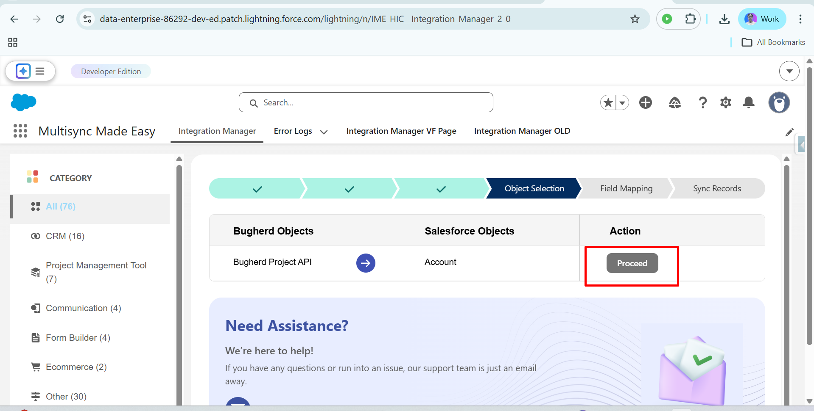
Task: Focus the Salesforce Search box
Action: click(x=366, y=102)
